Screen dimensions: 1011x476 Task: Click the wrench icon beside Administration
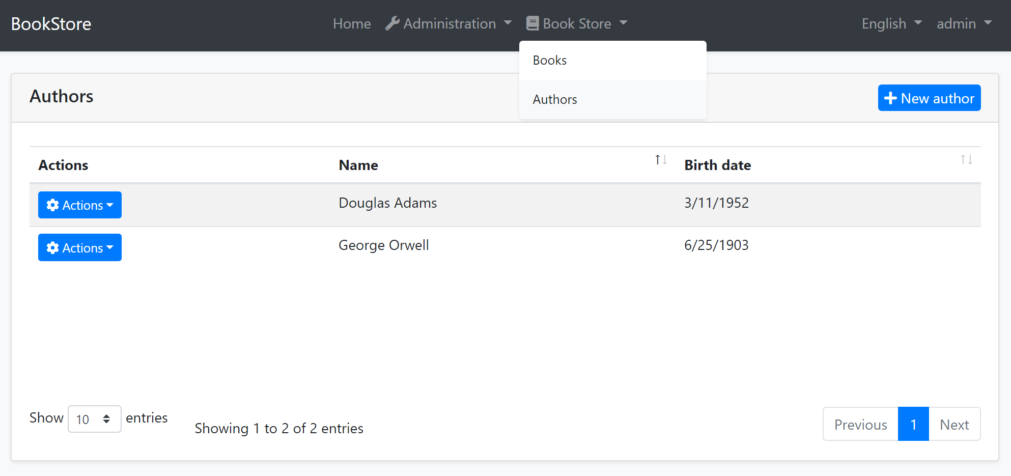[x=392, y=23]
